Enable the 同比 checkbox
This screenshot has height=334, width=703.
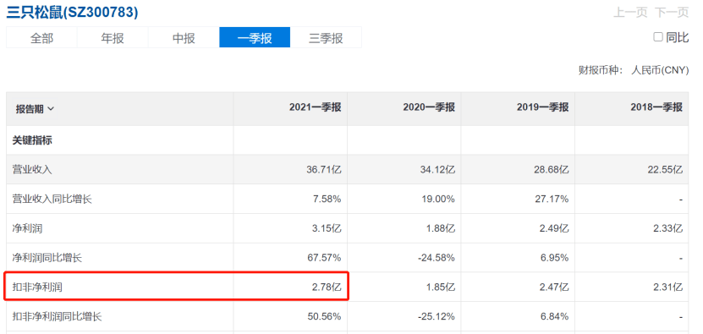point(657,37)
